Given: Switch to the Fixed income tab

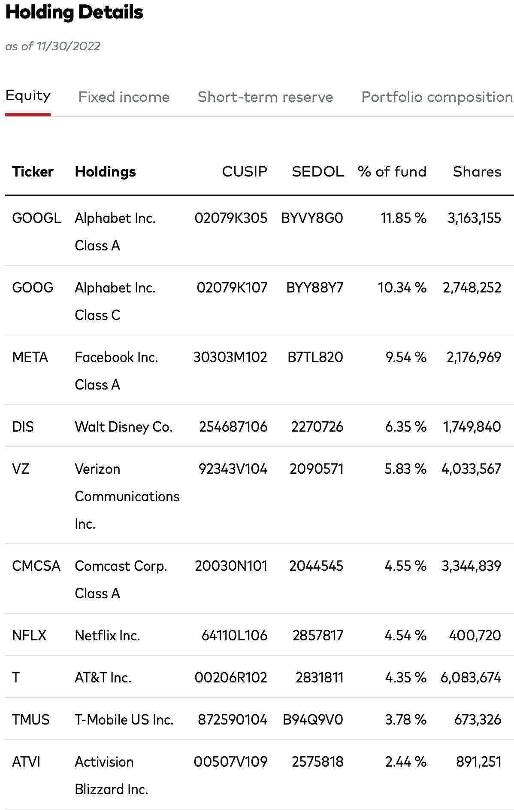Looking at the screenshot, I should click(x=124, y=97).
